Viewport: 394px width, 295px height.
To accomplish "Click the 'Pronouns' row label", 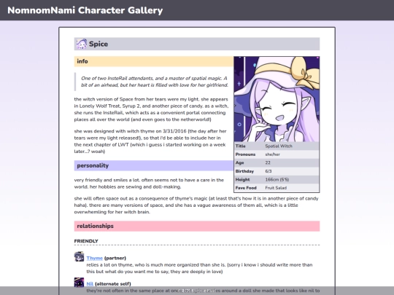I will tap(245, 154).
